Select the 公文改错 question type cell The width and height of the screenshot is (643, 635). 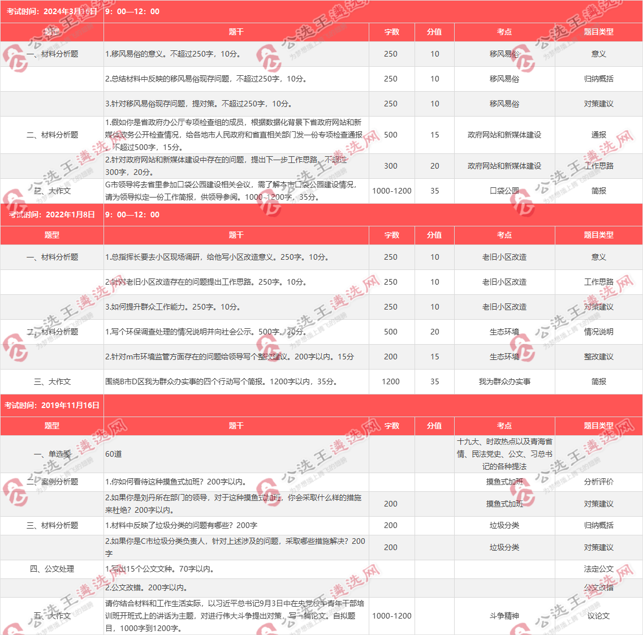[598, 588]
